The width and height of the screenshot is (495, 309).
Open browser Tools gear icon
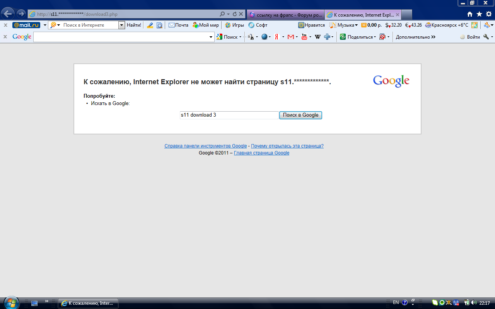point(488,14)
